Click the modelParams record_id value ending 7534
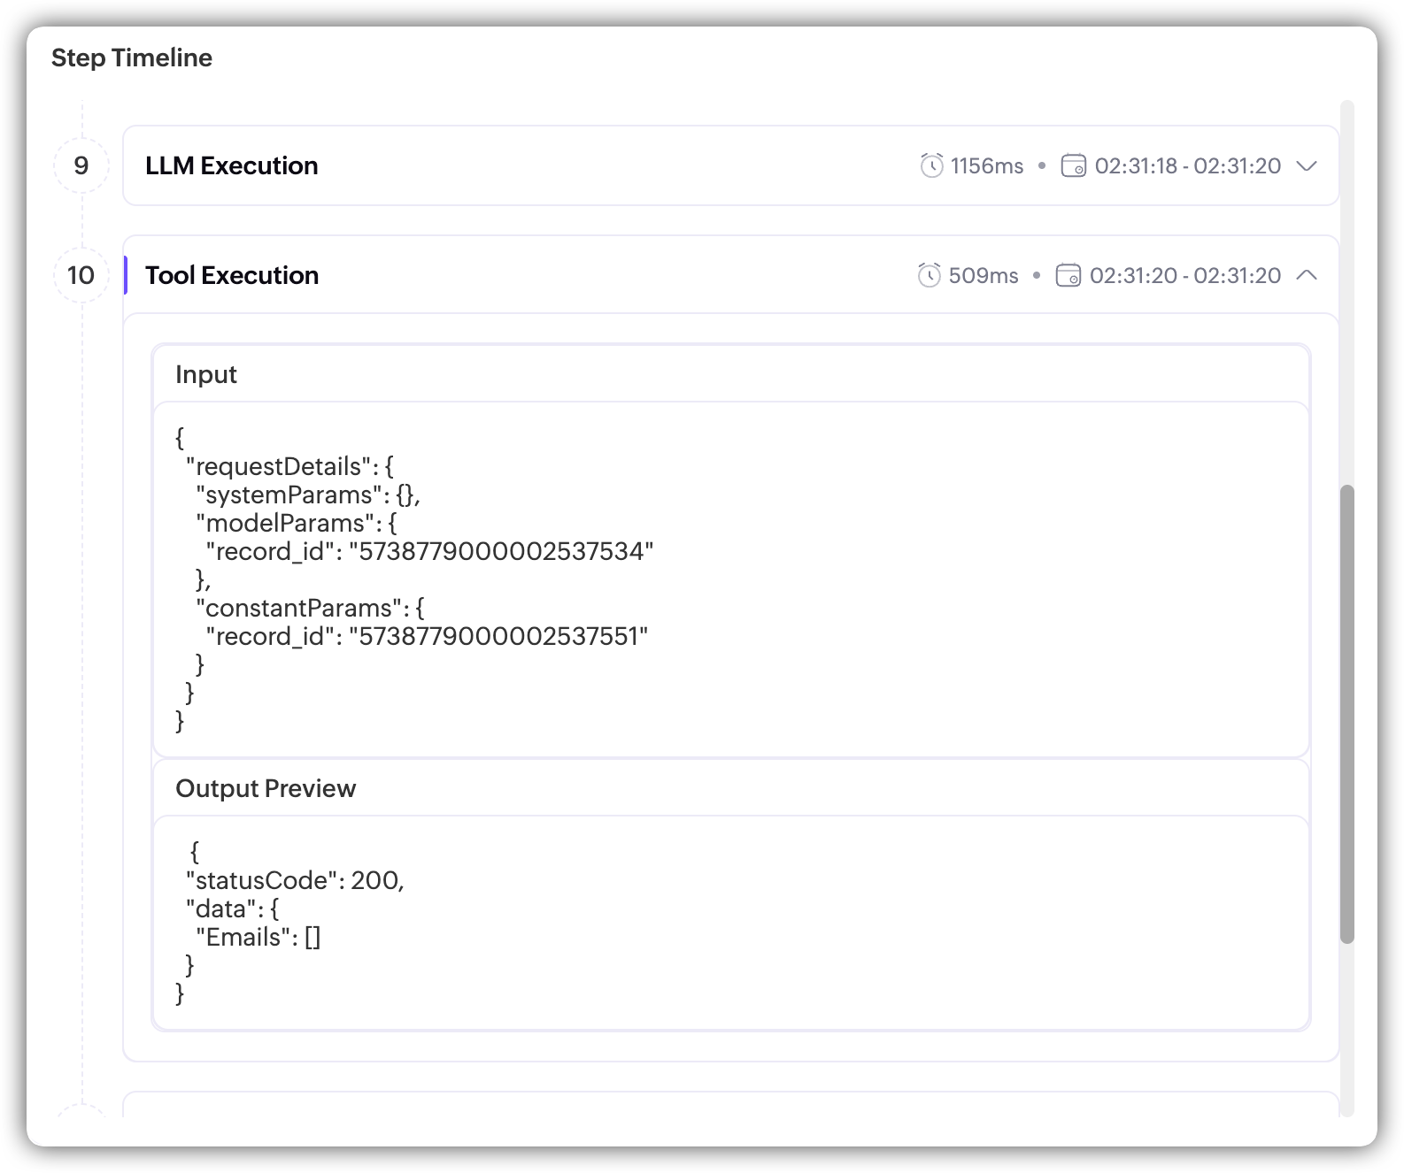This screenshot has width=1404, height=1173. (x=501, y=551)
